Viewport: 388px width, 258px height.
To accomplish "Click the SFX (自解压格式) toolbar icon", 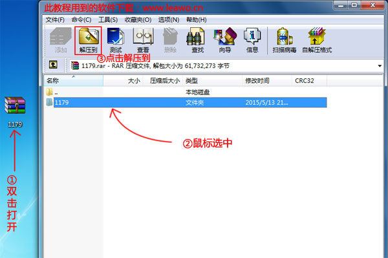I will tap(317, 41).
